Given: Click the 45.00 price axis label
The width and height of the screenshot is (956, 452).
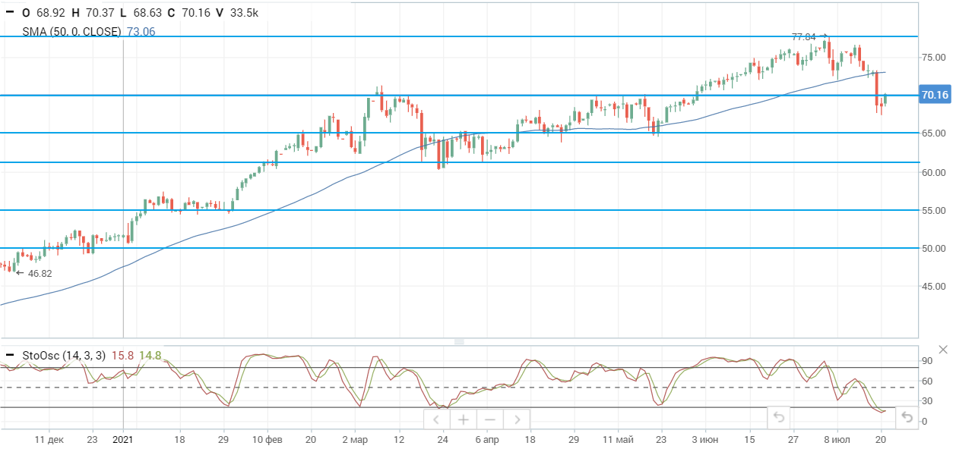Looking at the screenshot, I should coord(934,287).
